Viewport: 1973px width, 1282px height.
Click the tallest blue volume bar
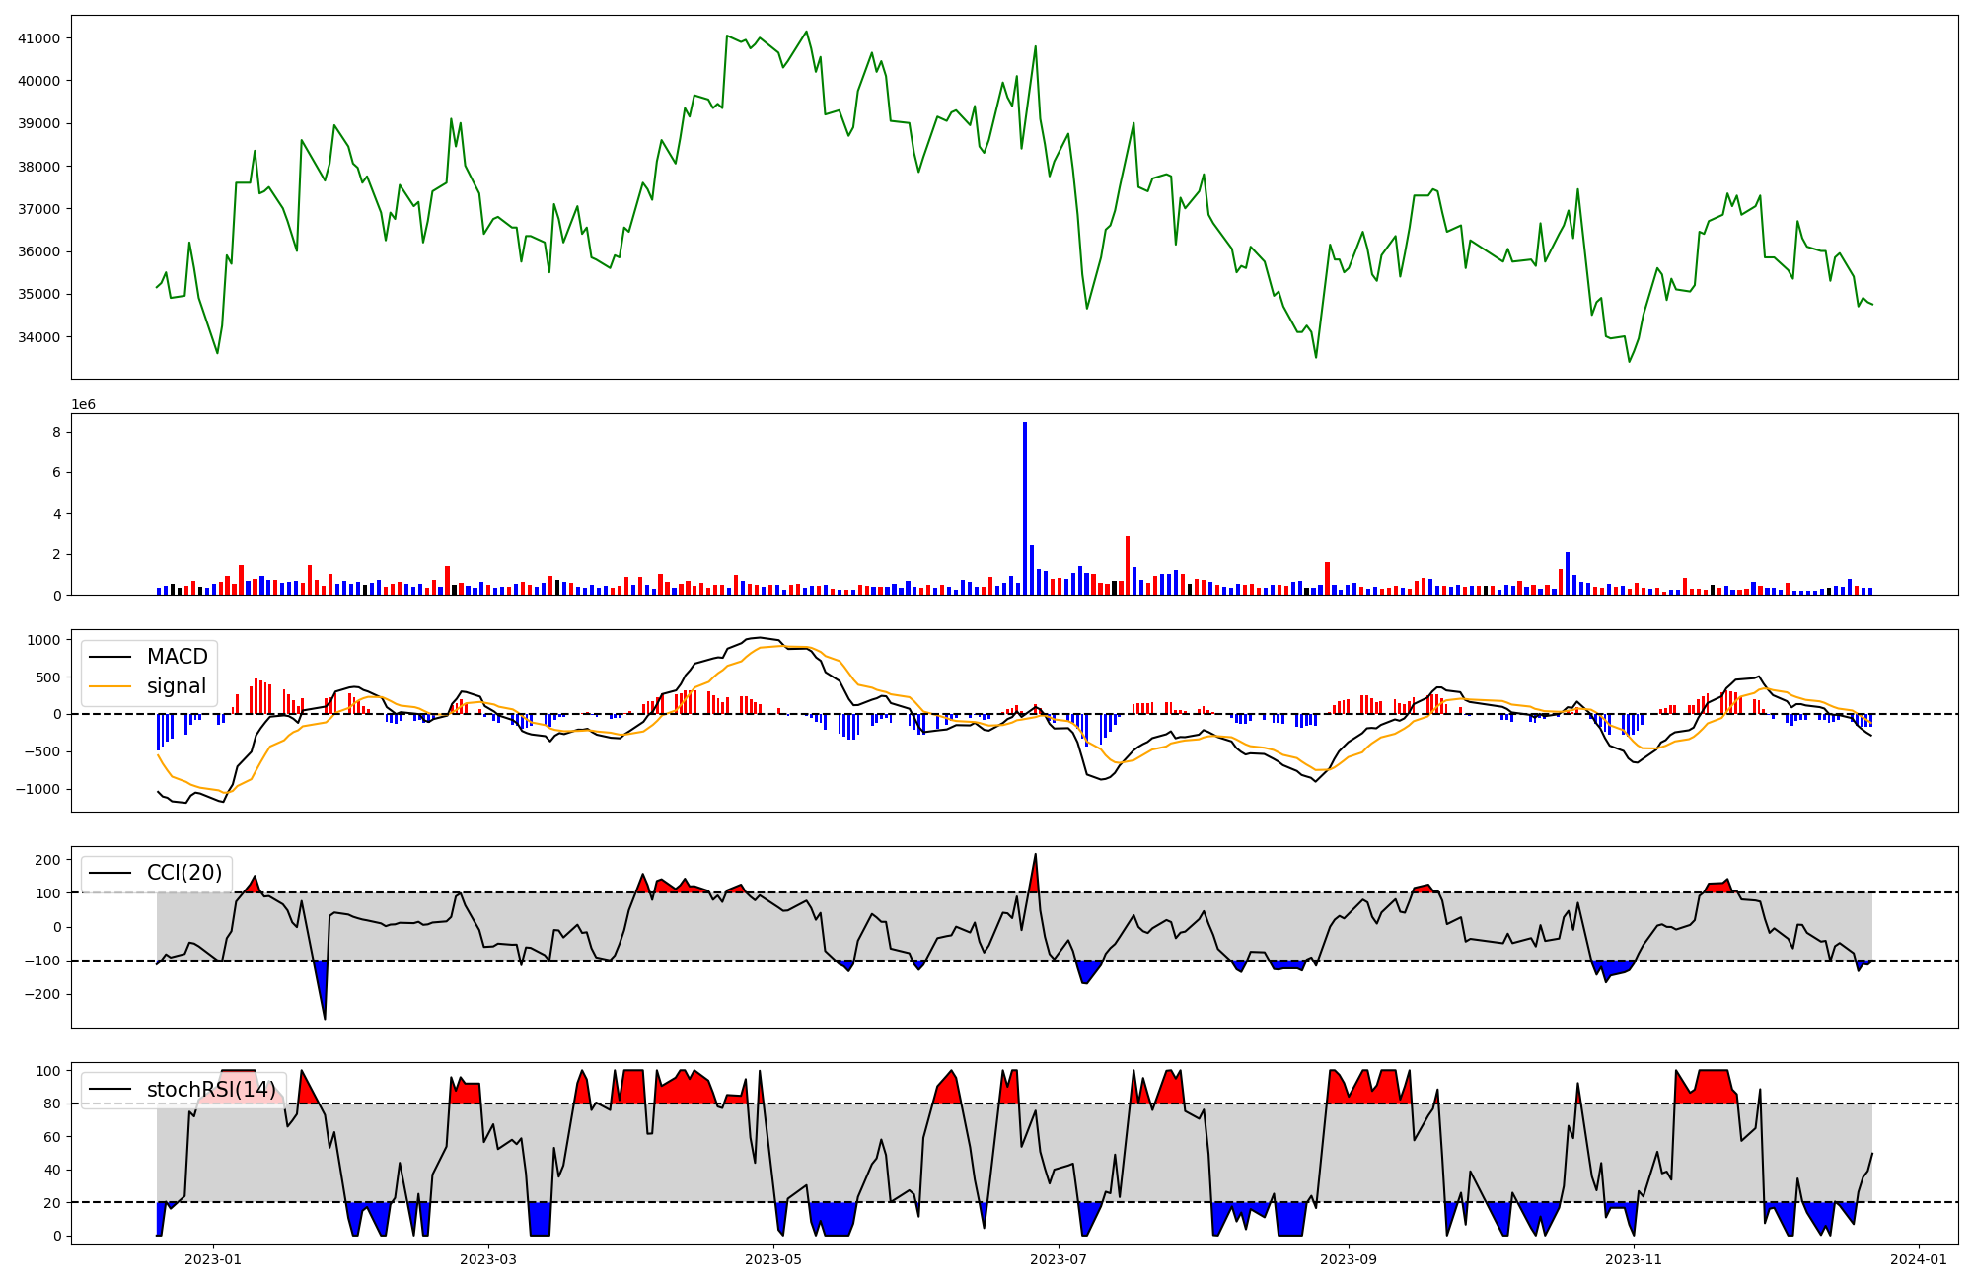(1025, 508)
